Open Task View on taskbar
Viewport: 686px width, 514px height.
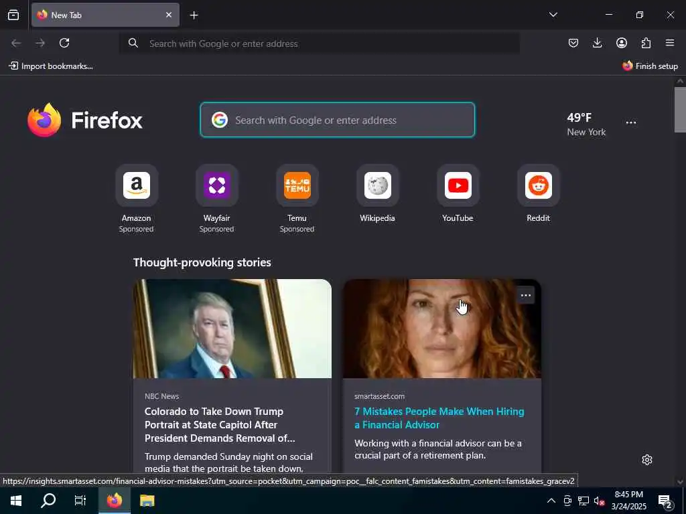[x=80, y=501]
